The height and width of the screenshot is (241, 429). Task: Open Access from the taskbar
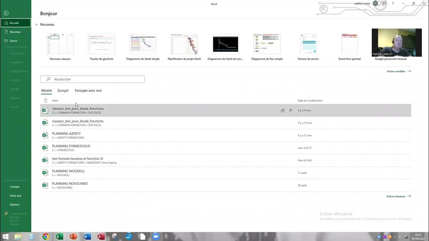[x=101, y=237]
